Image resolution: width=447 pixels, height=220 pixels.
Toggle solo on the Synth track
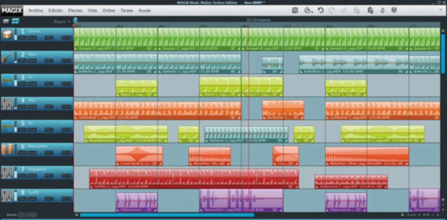(x=22, y=199)
